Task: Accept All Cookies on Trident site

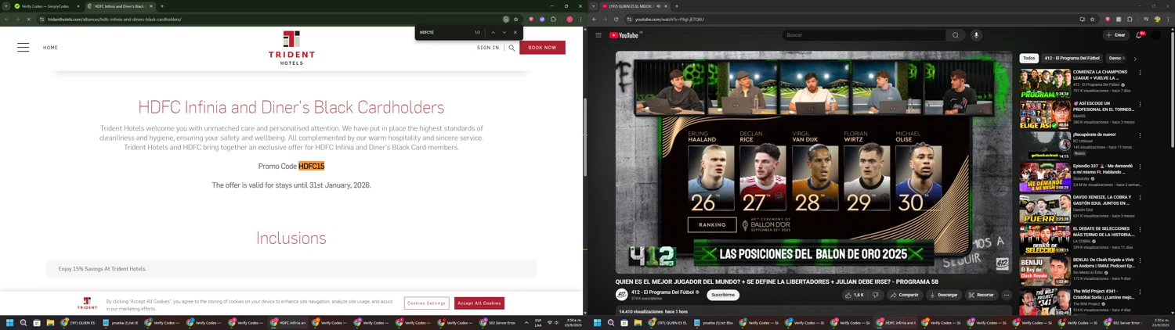Action: (479, 303)
